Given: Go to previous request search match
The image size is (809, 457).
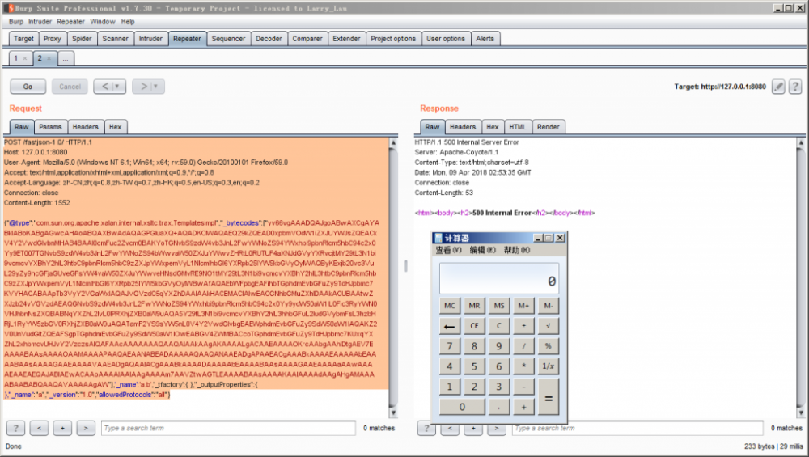Looking at the screenshot, I should click(39, 428).
